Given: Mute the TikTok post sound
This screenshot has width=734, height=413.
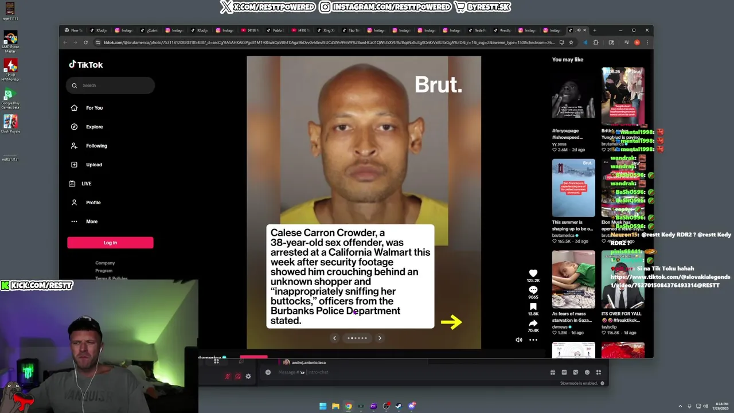Looking at the screenshot, I should (519, 340).
